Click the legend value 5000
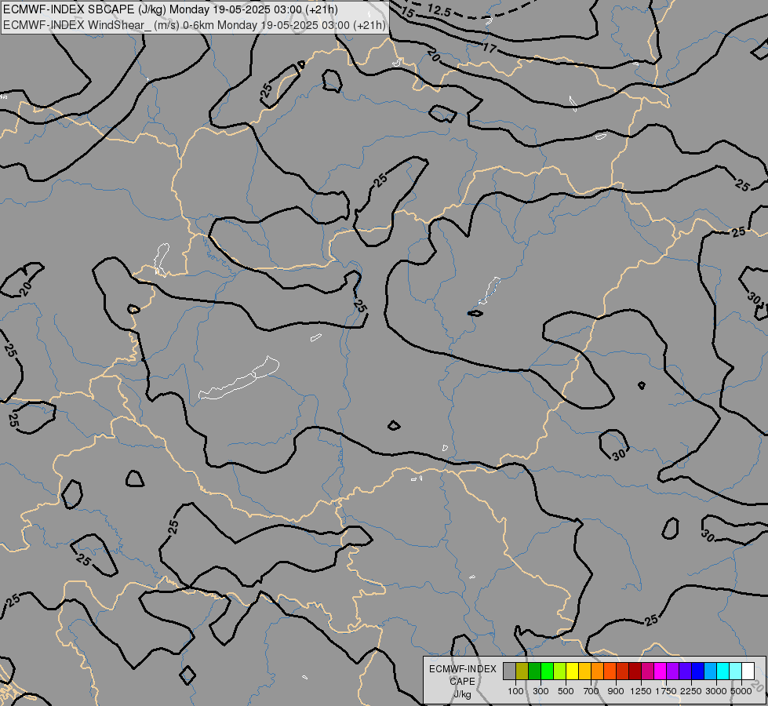The width and height of the screenshot is (768, 706). pyautogui.click(x=741, y=691)
